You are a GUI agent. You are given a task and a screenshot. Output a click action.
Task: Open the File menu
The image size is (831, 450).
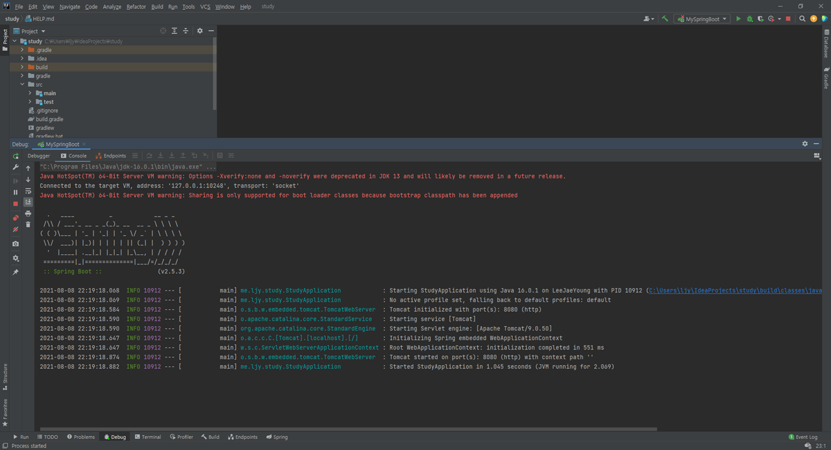[19, 6]
